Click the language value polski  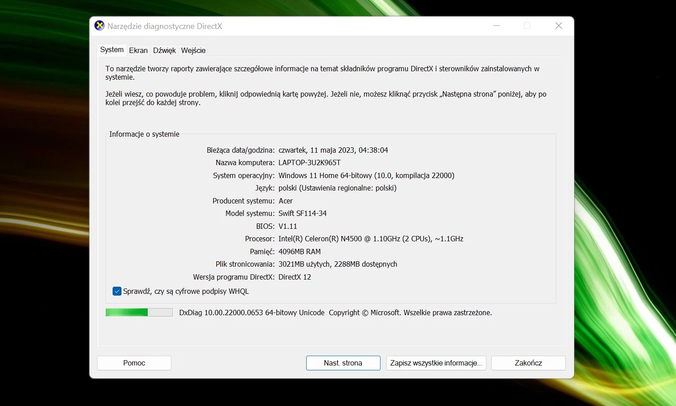(337, 188)
